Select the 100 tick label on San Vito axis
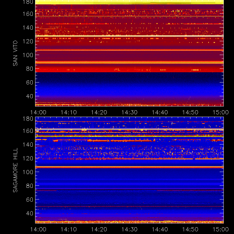Screen dimensions: 234x234 28,55
